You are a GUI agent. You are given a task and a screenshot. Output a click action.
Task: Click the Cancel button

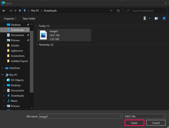[156, 123]
